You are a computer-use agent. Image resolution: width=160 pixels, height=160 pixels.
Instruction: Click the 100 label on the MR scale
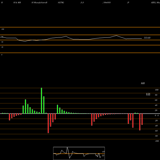point(156,90)
